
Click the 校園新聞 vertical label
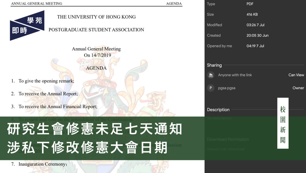[x=283, y=123]
